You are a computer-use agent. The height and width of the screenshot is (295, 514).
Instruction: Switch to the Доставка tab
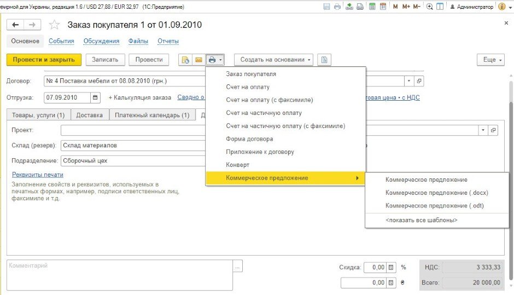click(89, 115)
